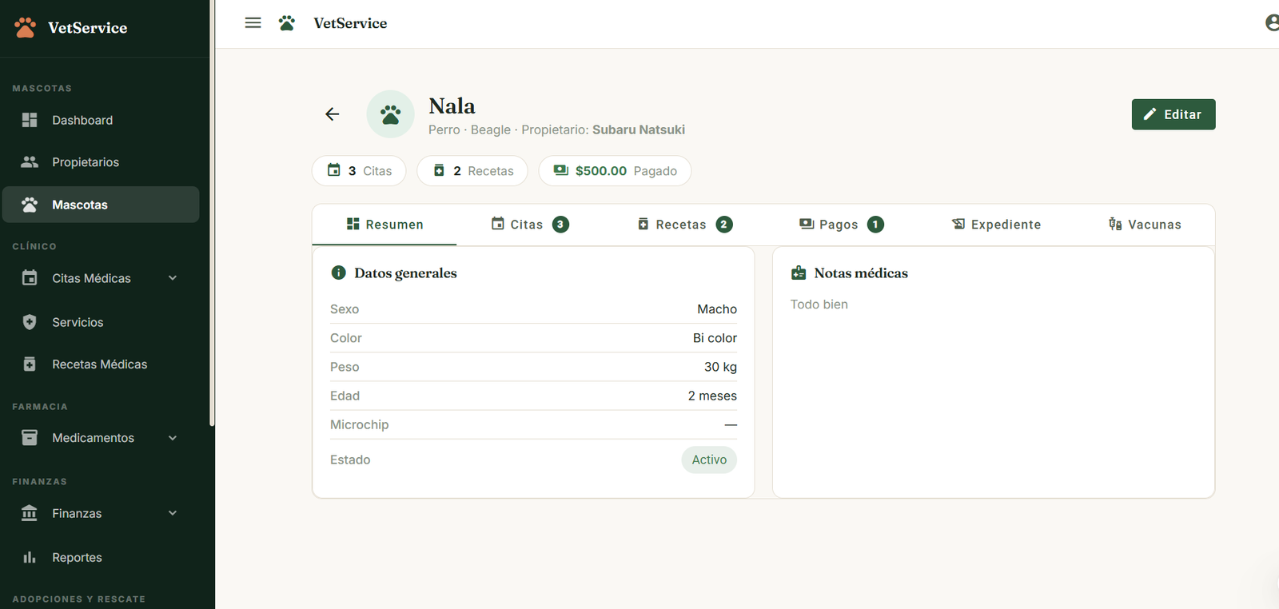This screenshot has height=609, width=1279.
Task: Click the 2 Recetas summary chip
Action: pyautogui.click(x=472, y=171)
